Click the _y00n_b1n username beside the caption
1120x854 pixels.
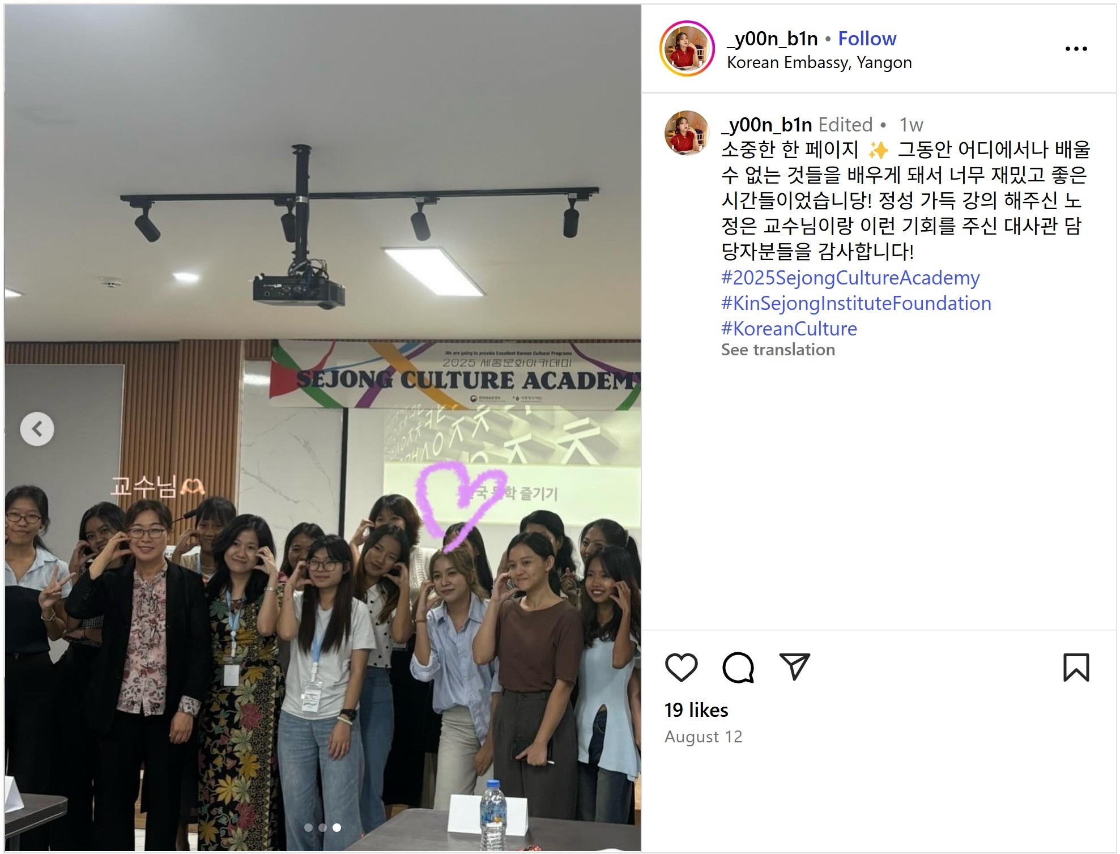coord(766,125)
